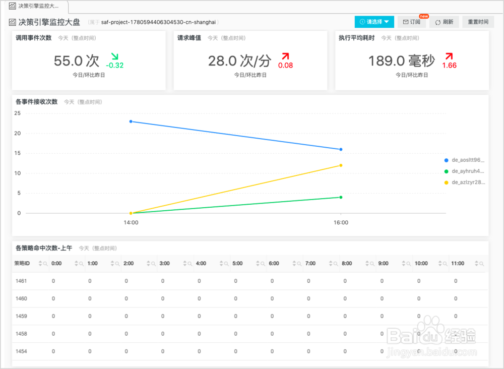Click the 订阅 button with new badge
This screenshot has width=504, height=369.
(x=411, y=22)
